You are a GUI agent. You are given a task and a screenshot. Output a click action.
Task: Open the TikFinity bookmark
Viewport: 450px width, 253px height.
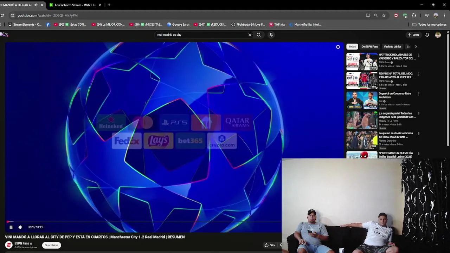tap(277, 25)
